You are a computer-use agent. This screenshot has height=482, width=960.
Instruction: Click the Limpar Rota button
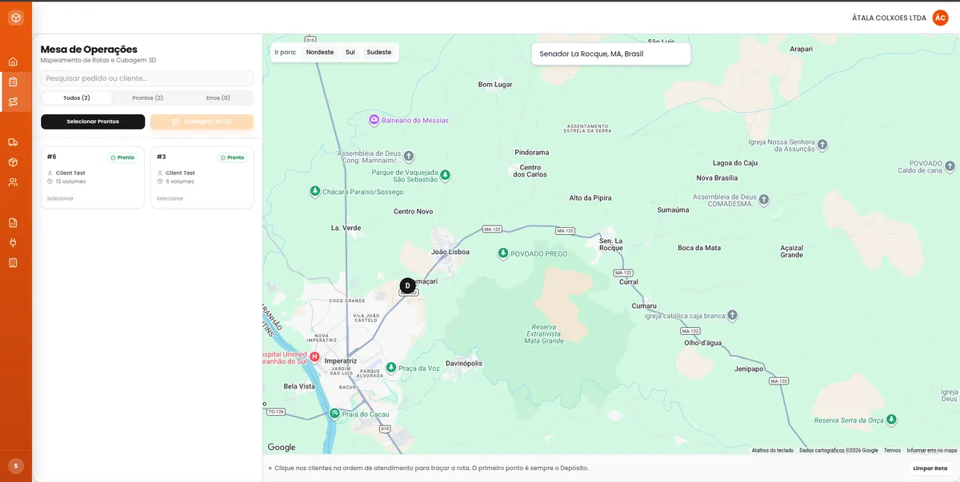point(930,468)
